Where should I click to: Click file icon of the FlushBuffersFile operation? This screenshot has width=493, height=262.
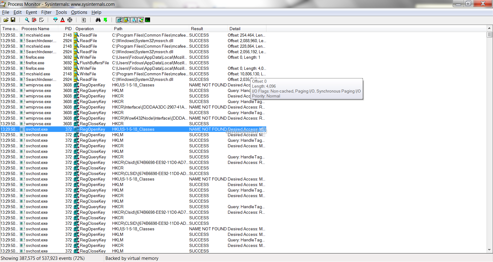(x=76, y=63)
